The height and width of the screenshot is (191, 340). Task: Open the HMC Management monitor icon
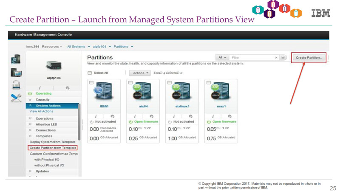(16, 72)
